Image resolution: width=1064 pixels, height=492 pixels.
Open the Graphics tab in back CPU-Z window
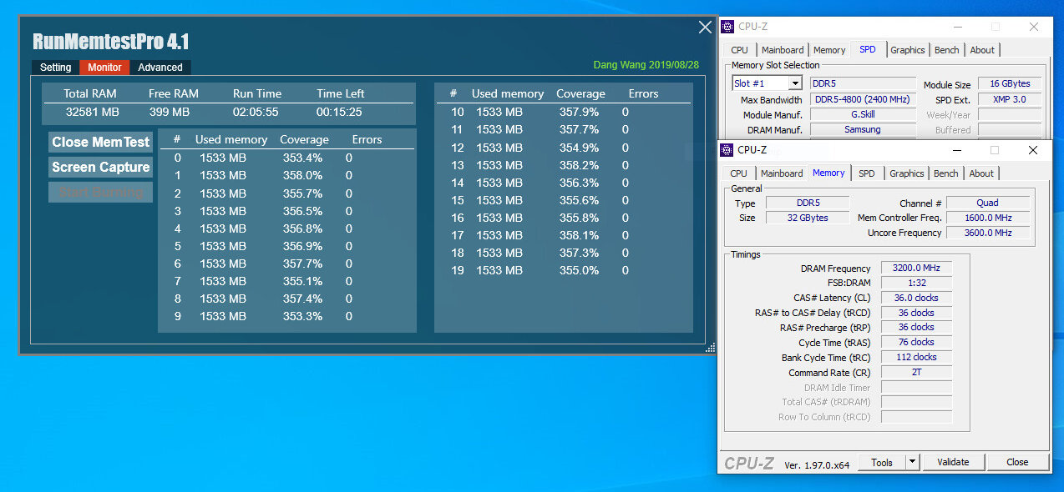[908, 50]
